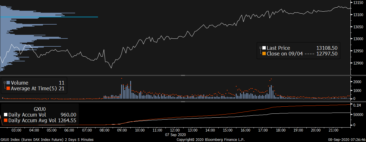Click the 2000 volume axis label
The height and width of the screenshot is (142, 366).
(357, 82)
